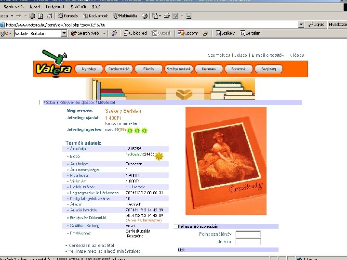Open the Eladás page
This screenshot has width=347, height=260.
click(x=149, y=69)
